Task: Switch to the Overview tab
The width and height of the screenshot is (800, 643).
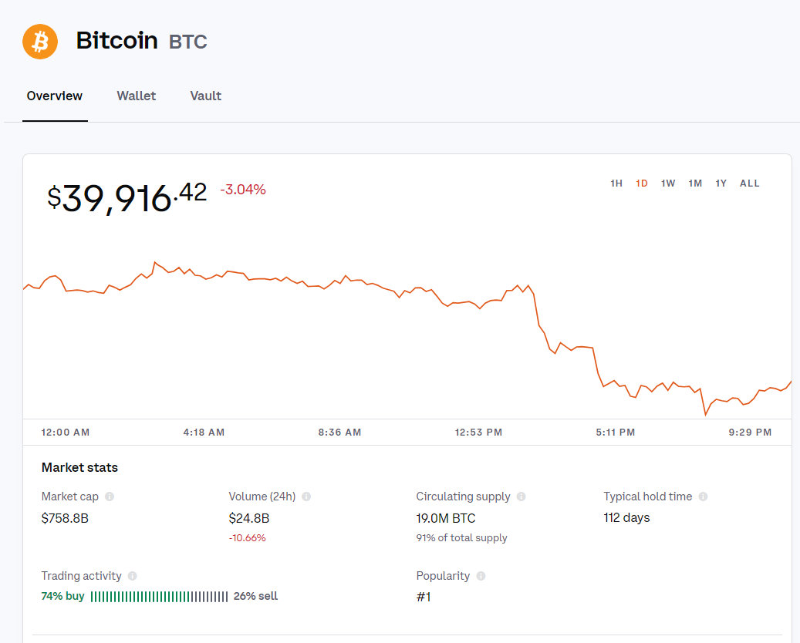Action: click(x=55, y=96)
